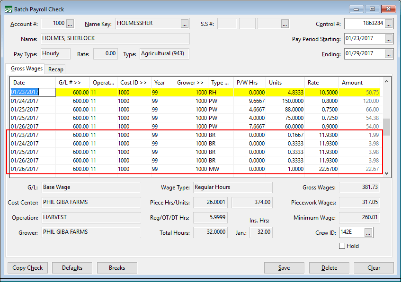Viewport: 401px width, 282px height.
Task: Click the P/W Hrs column header
Action: point(250,83)
